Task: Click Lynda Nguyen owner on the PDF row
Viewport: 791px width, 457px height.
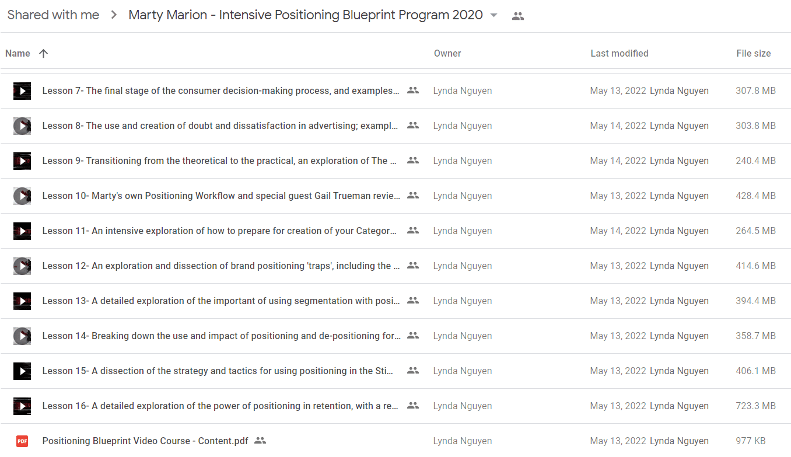Action: click(463, 441)
